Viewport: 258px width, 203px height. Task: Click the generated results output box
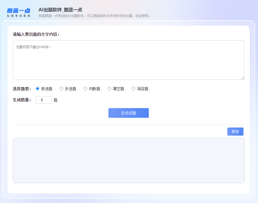click(x=129, y=160)
